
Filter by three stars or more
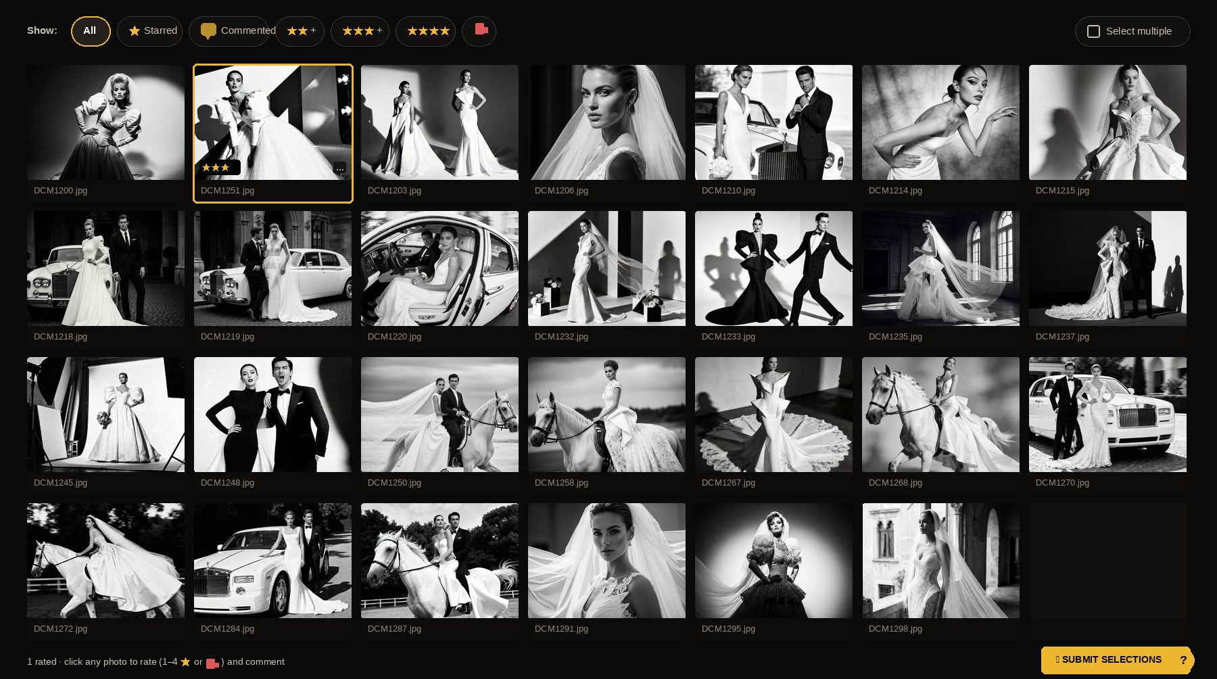coord(360,31)
